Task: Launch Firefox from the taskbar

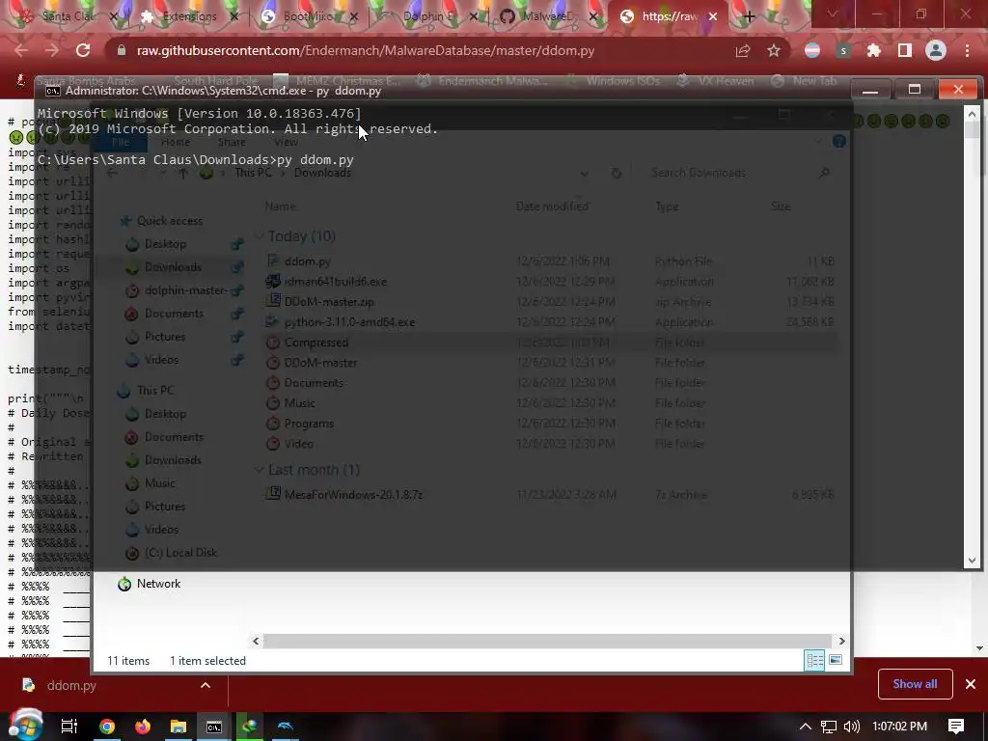Action: point(143,727)
